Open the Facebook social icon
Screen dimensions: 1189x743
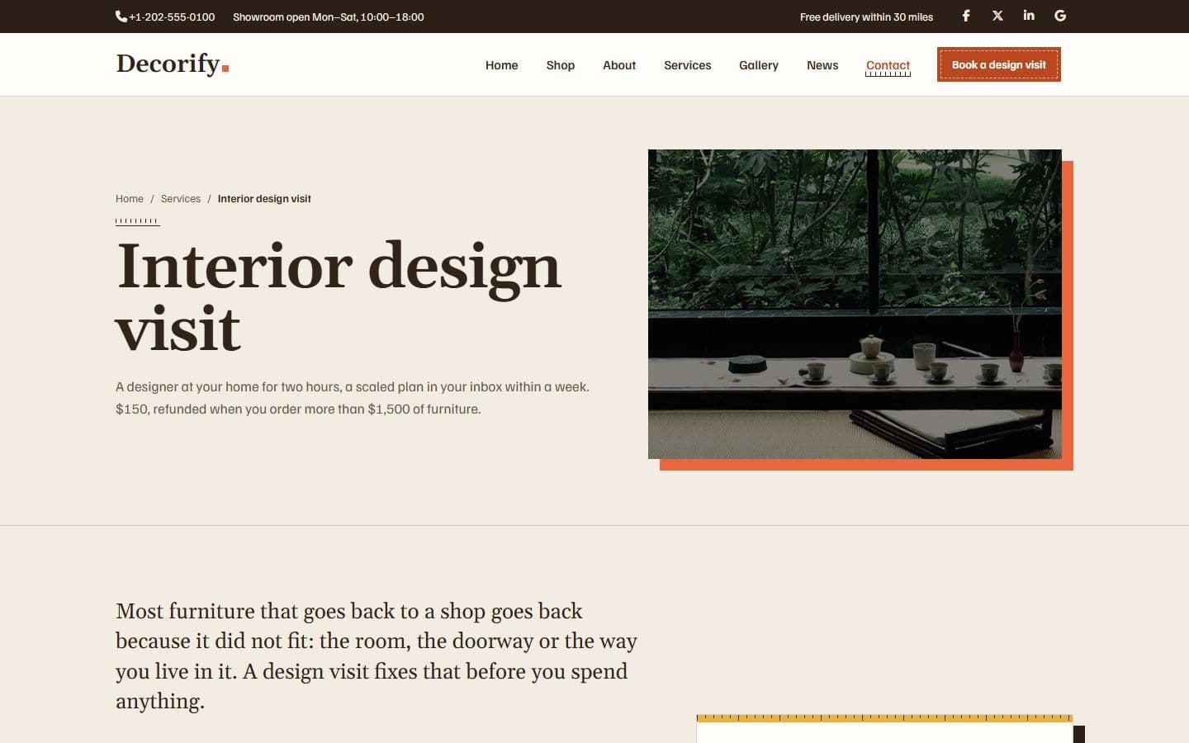(x=966, y=16)
